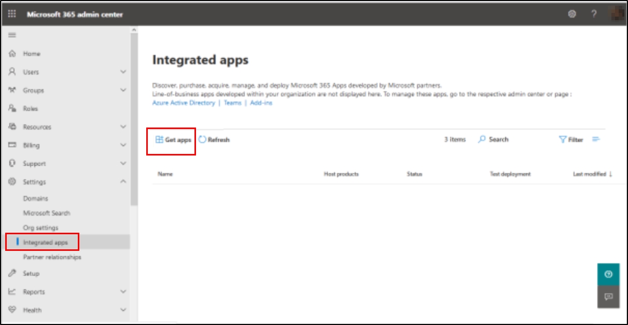Open the settings gear in header
Viewport: 628px width, 325px height.
pos(572,14)
